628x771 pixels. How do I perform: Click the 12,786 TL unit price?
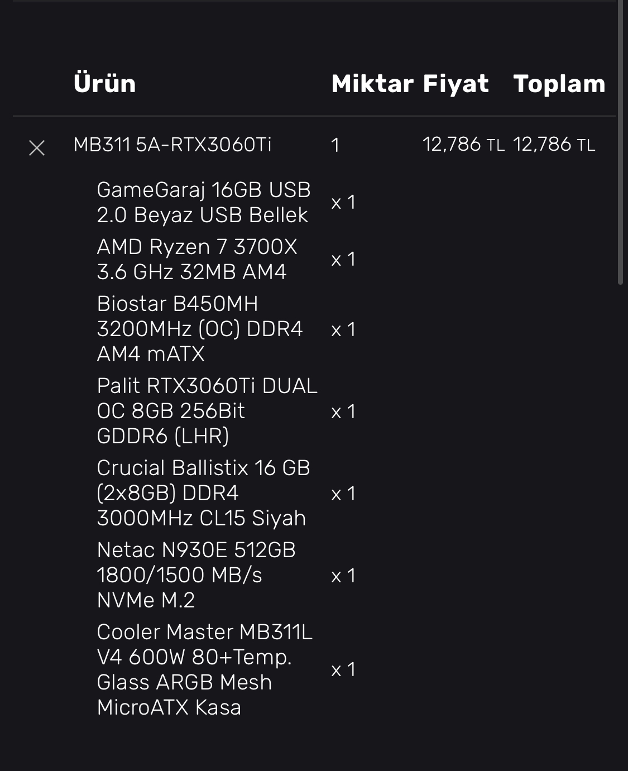463,145
